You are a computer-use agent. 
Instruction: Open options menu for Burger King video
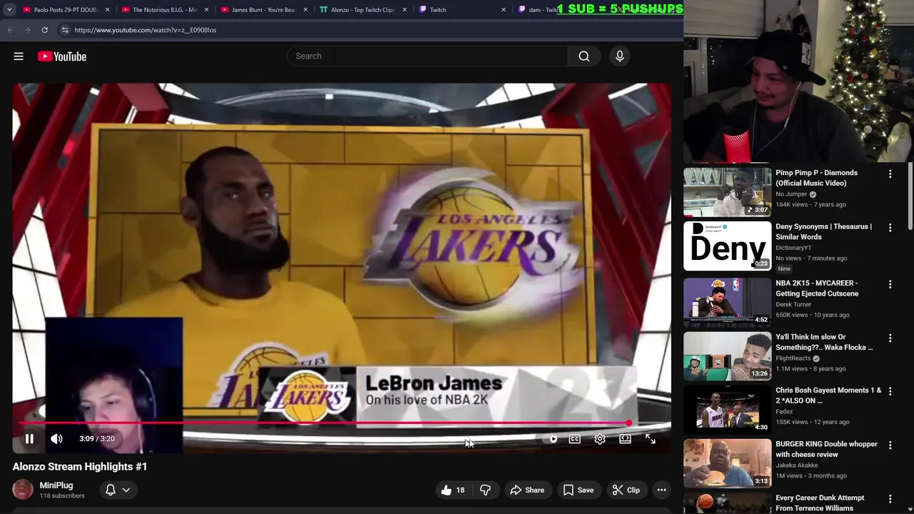tap(890, 445)
